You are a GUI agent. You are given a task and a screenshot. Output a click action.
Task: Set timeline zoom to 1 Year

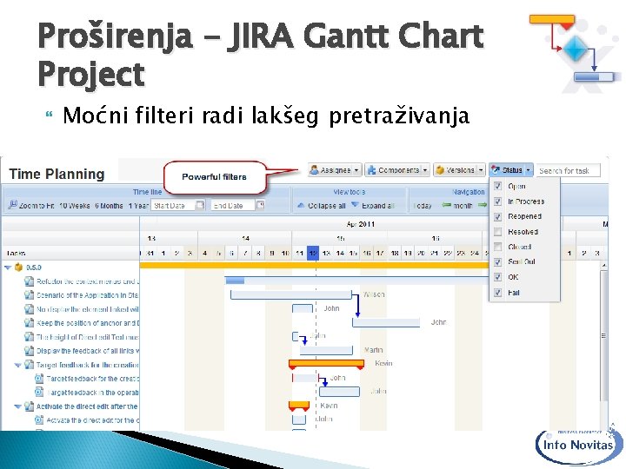(x=138, y=206)
